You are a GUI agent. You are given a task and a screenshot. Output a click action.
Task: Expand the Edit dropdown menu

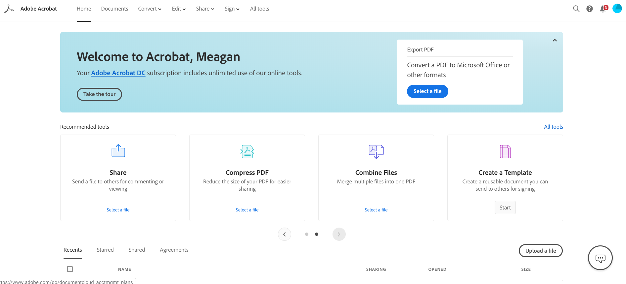179,9
